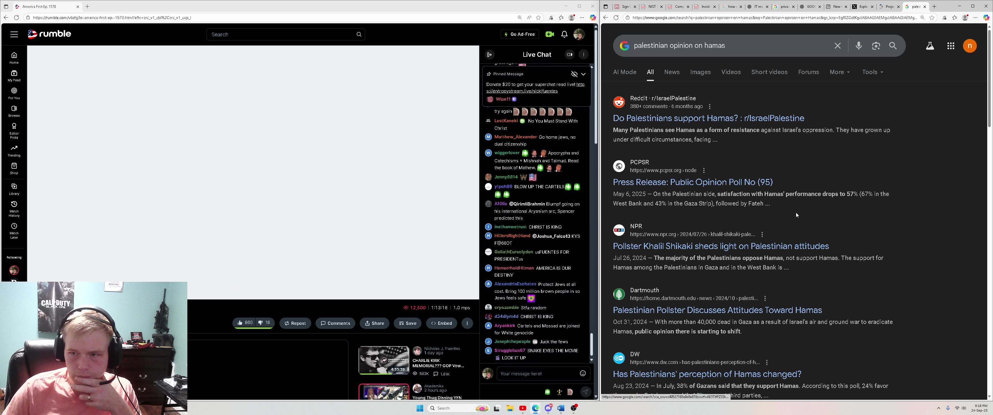Screen dimensions: 993x415
Task: Click the Go Ad-Free button
Action: [520, 34]
